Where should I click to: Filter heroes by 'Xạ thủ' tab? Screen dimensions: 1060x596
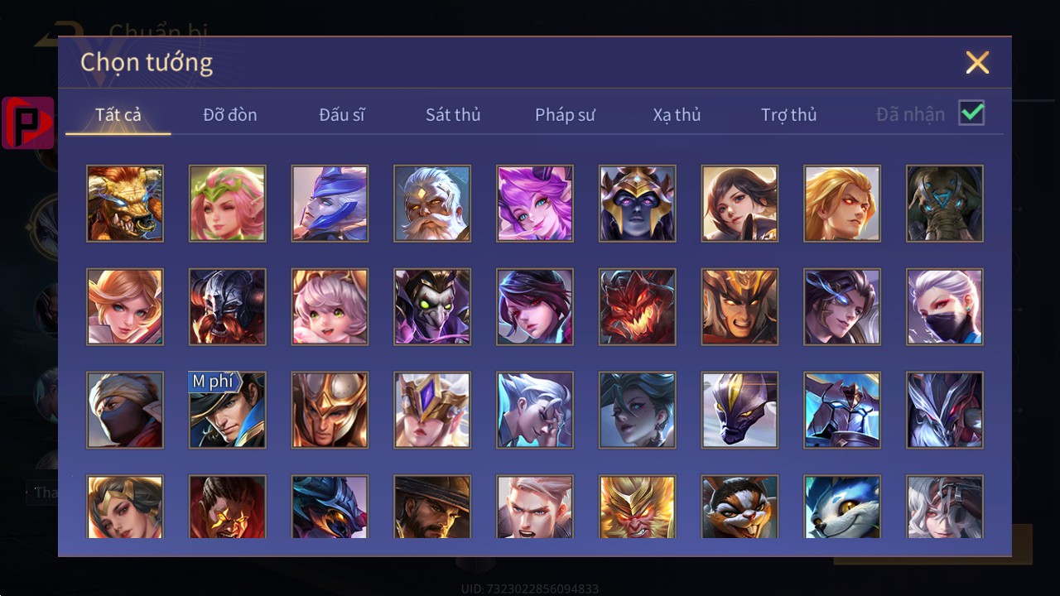(x=677, y=115)
